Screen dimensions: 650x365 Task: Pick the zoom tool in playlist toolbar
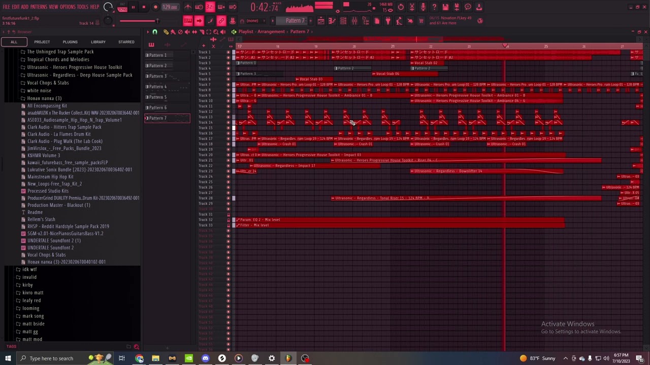pos(216,32)
